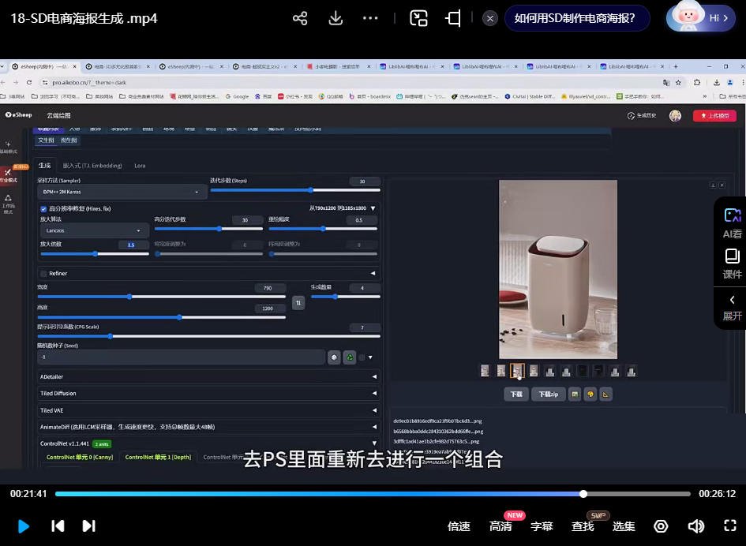Download the video using the download icon

(x=336, y=18)
